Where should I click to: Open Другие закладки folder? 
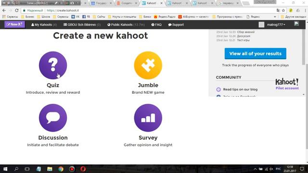[x=294, y=17]
